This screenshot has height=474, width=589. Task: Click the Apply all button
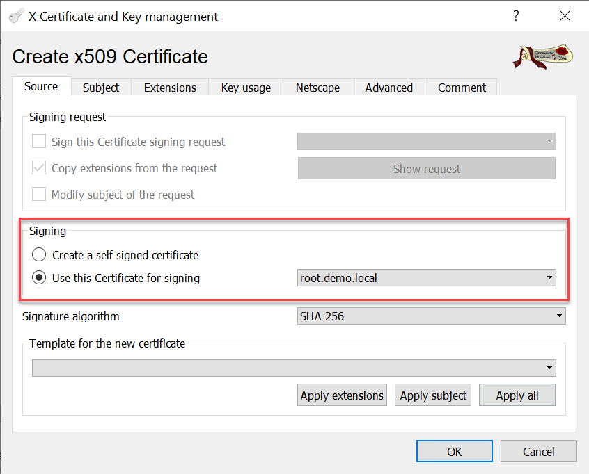click(x=517, y=395)
